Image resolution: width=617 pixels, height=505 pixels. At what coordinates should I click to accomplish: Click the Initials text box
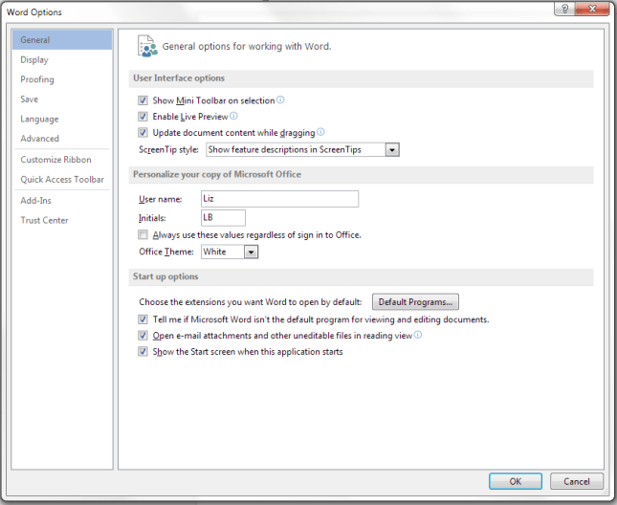click(x=222, y=218)
